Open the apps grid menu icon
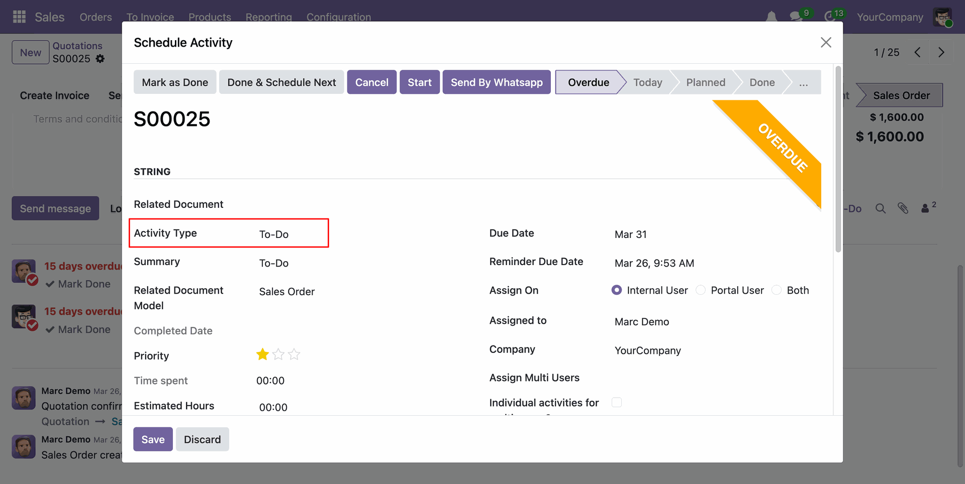 [x=19, y=17]
